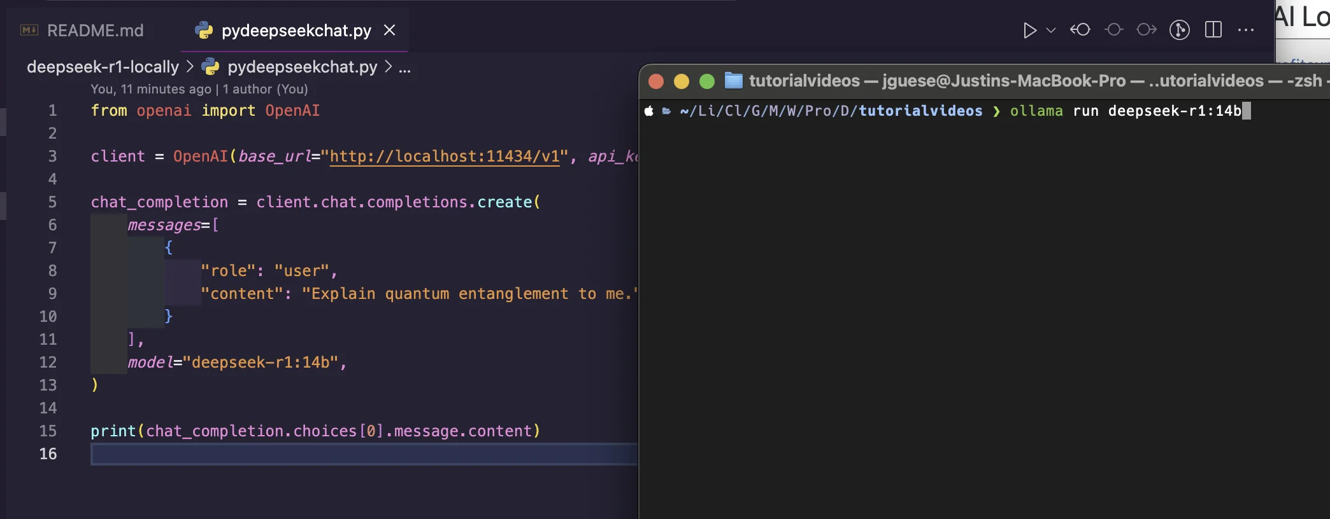Switch to the README.md tab
This screenshot has height=519, width=1330.
click(x=83, y=30)
